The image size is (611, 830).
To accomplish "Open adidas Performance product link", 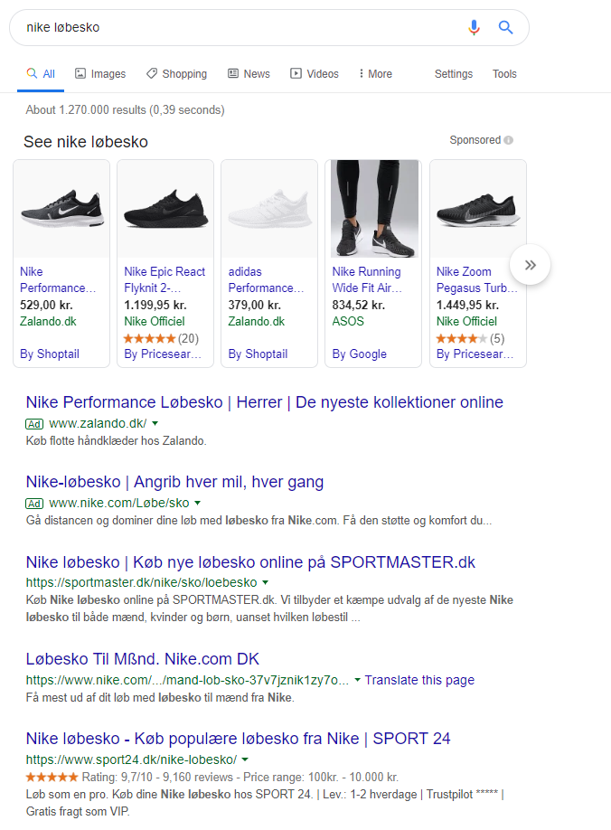I will click(x=266, y=279).
